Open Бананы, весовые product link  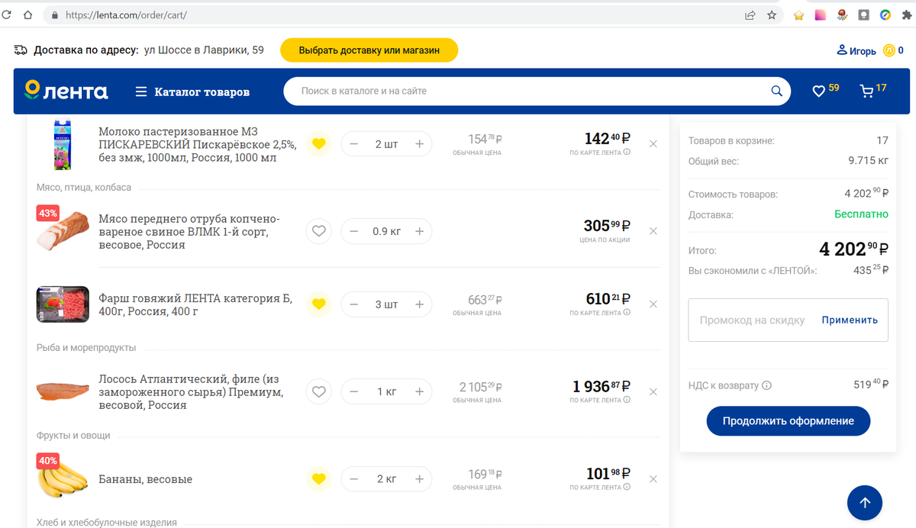pyautogui.click(x=145, y=479)
